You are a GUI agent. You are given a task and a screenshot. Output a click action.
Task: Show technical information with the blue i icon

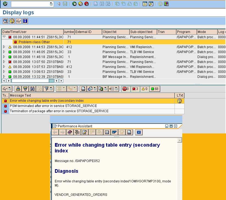coord(25,21)
